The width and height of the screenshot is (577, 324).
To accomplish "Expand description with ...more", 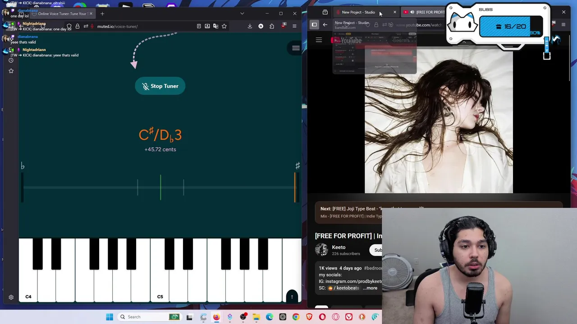I will point(370,288).
